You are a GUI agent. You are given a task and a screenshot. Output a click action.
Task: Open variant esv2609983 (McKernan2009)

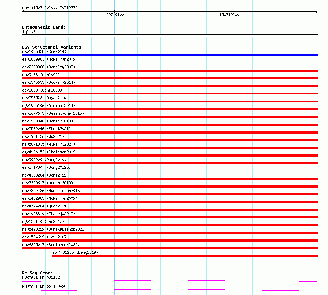50,59
